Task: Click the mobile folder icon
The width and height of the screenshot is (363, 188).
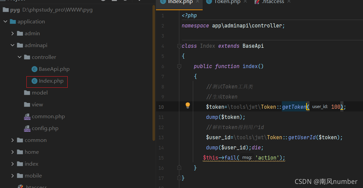Action: click(x=20, y=176)
